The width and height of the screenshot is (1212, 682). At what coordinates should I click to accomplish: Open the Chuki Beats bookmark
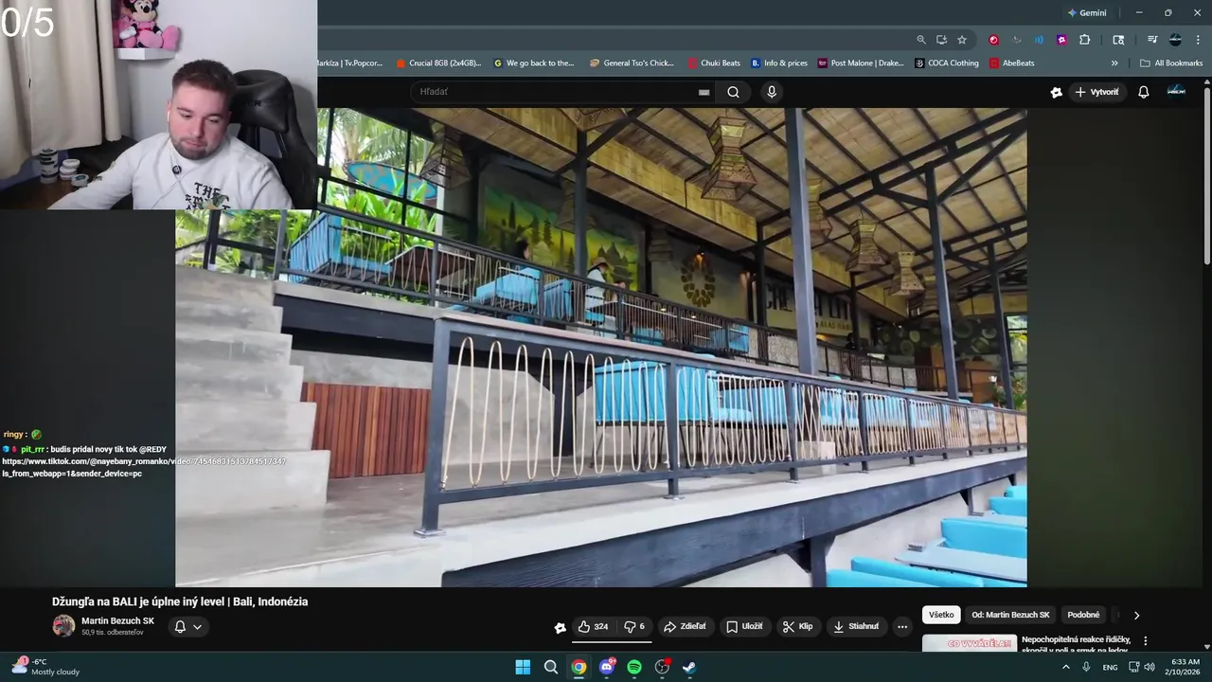714,63
